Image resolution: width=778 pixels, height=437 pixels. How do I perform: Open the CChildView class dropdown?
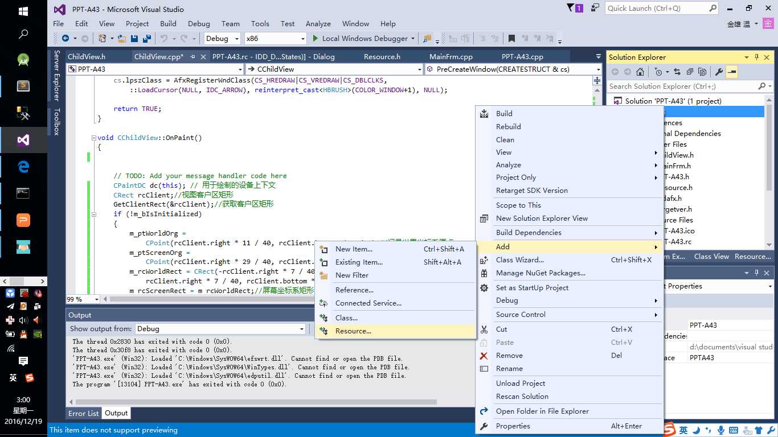click(x=419, y=69)
